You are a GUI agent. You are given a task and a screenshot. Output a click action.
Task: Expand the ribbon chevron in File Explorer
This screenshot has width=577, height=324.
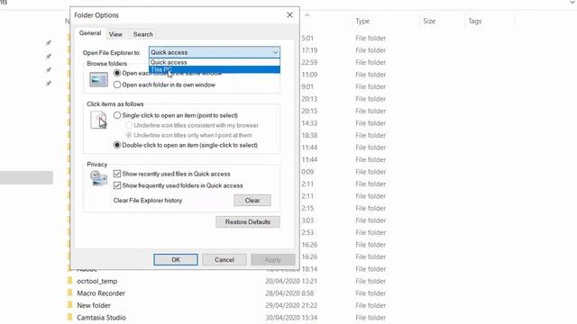point(572,3)
